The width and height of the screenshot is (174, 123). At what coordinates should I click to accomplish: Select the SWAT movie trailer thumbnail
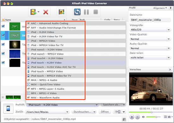(x=15, y=36)
